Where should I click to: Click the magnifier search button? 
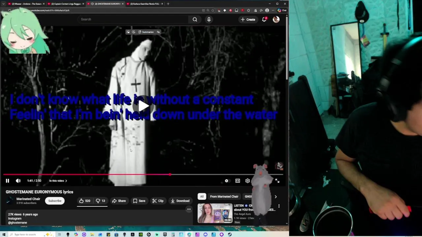click(195, 19)
